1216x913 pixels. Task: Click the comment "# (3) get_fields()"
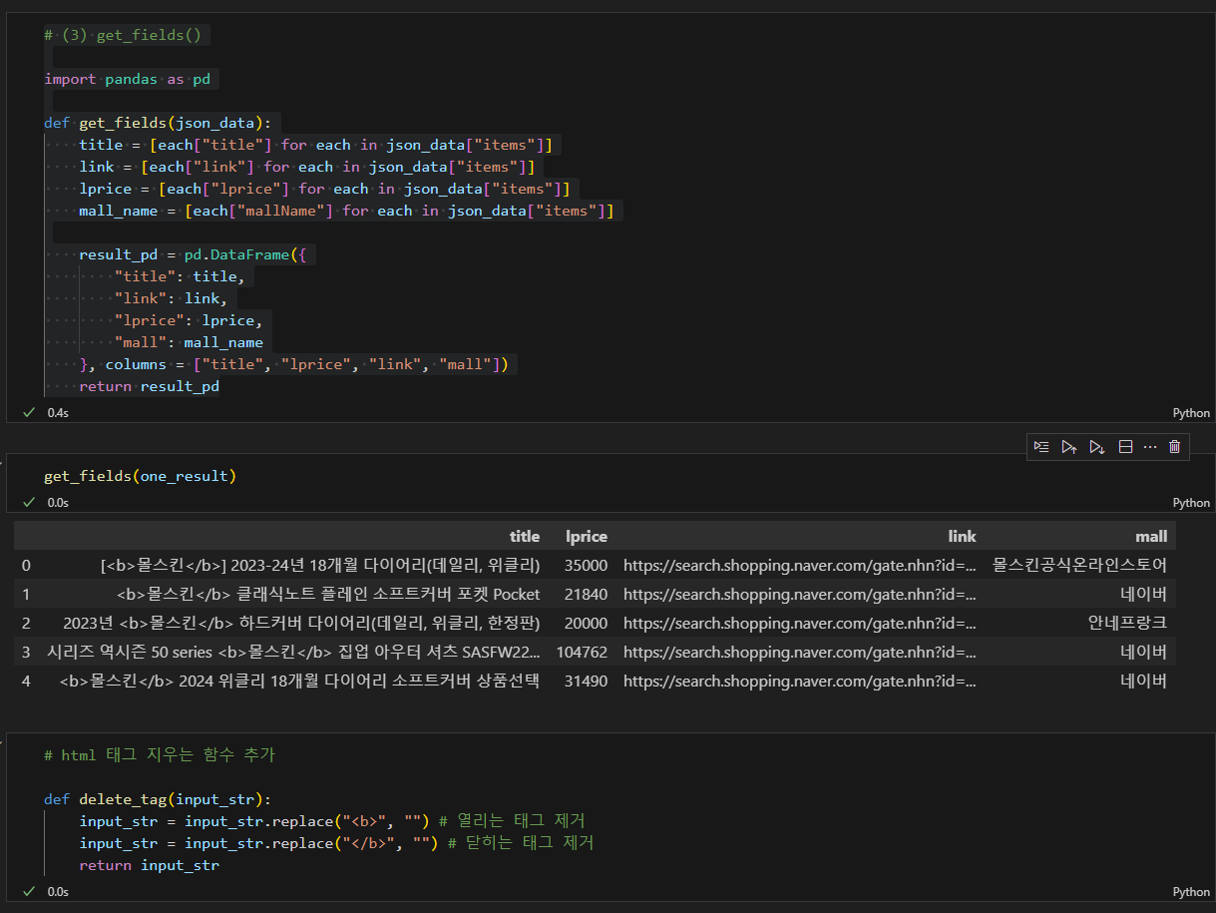pyautogui.click(x=123, y=35)
